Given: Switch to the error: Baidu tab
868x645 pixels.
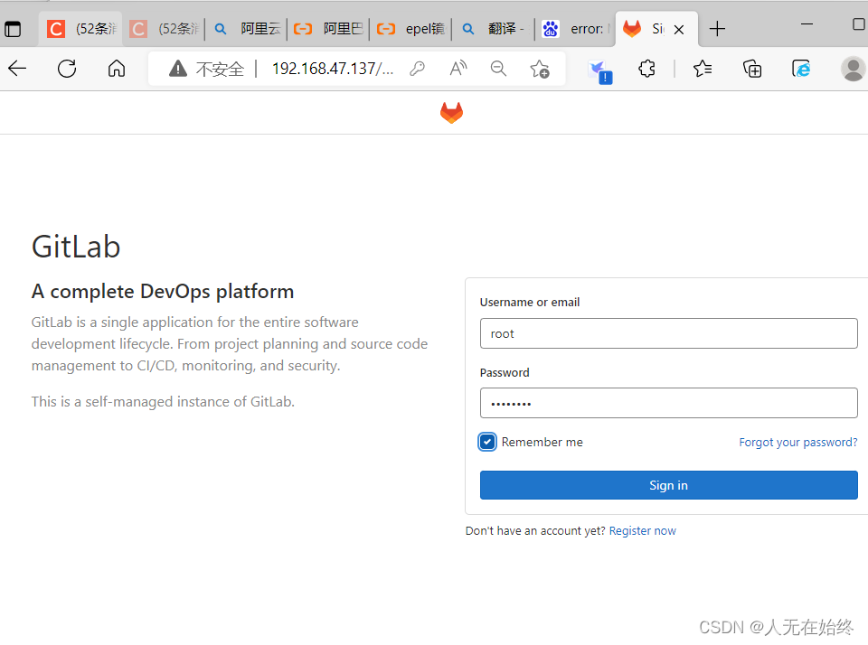Looking at the screenshot, I should click(x=576, y=29).
